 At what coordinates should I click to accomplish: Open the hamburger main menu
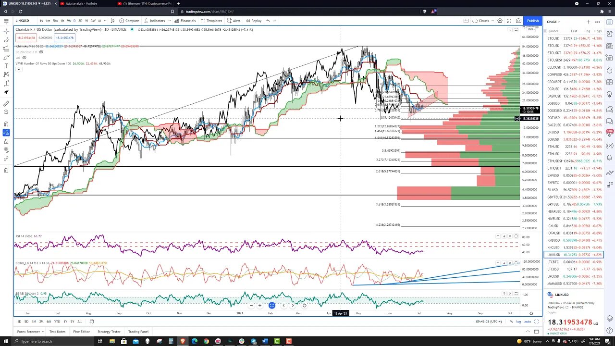click(x=6, y=21)
